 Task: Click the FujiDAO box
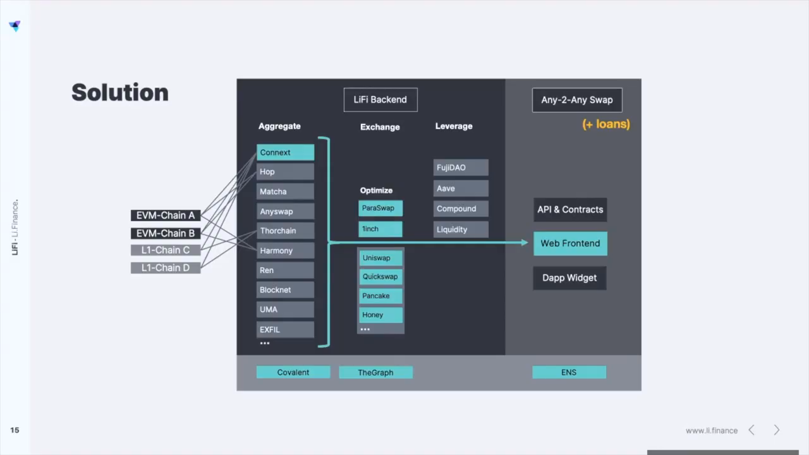pyautogui.click(x=461, y=167)
